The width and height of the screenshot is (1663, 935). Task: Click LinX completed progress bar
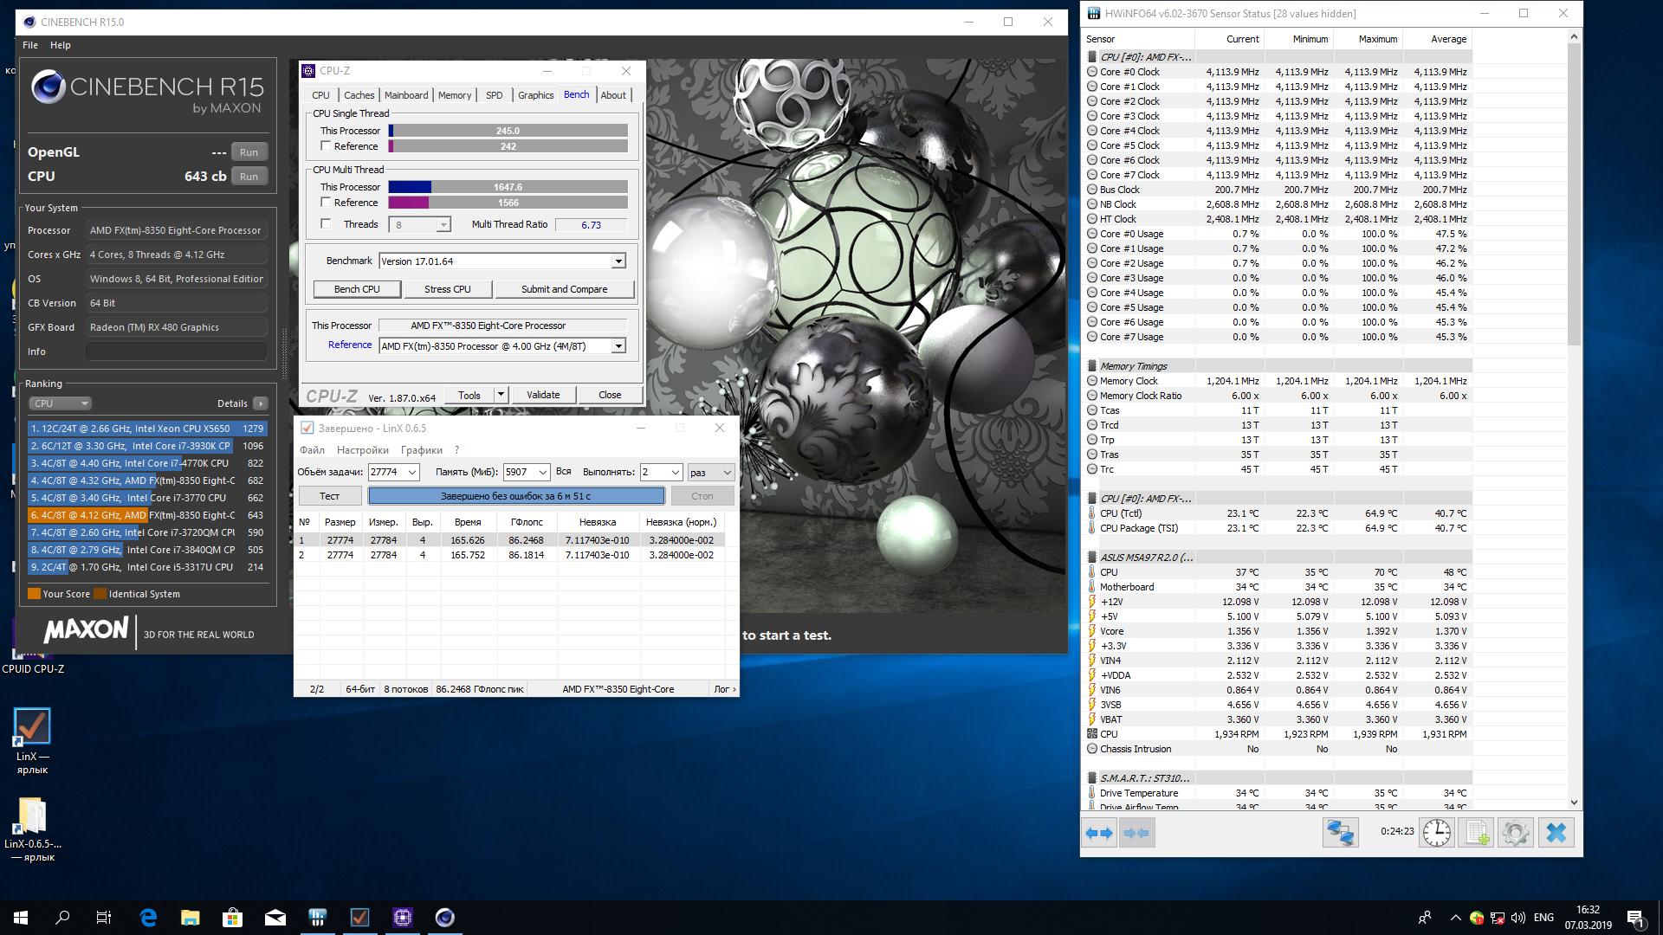click(x=516, y=496)
